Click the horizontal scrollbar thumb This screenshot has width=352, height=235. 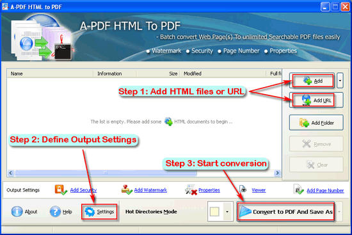point(106,173)
